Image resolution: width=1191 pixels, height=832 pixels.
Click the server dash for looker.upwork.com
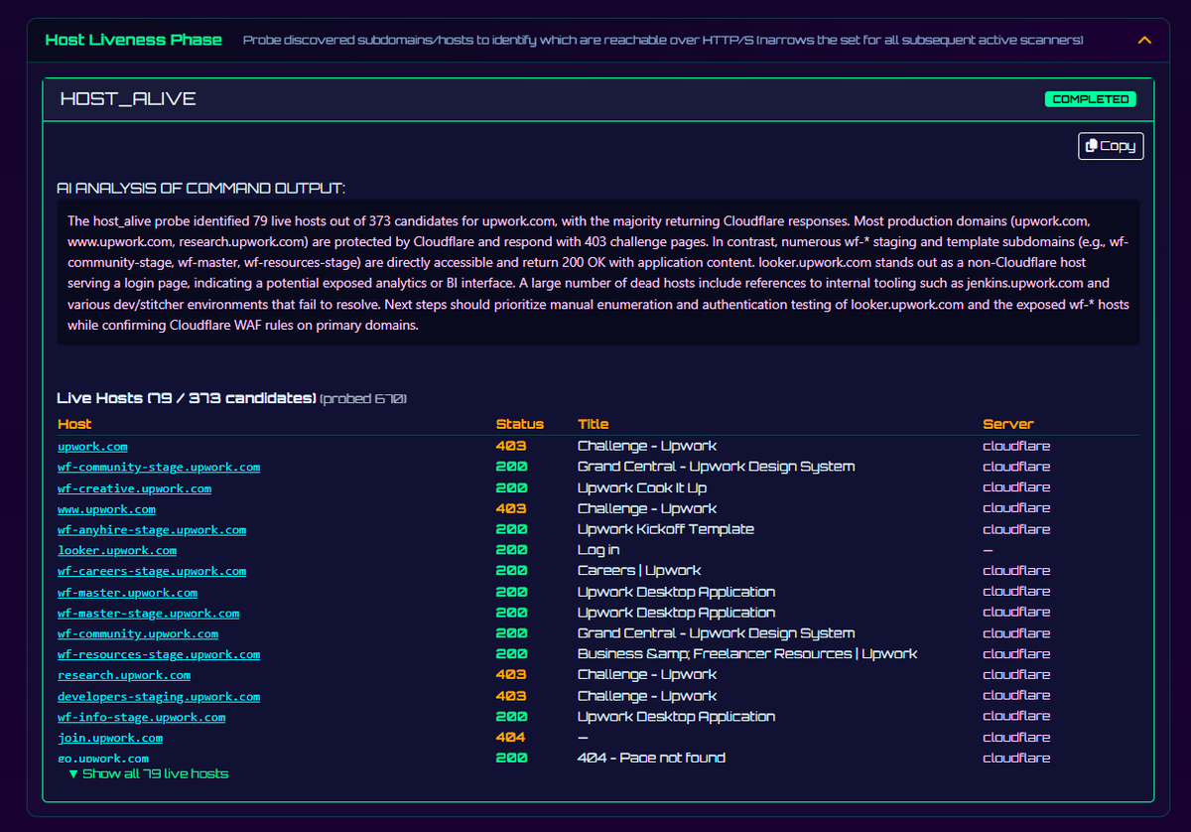(988, 550)
